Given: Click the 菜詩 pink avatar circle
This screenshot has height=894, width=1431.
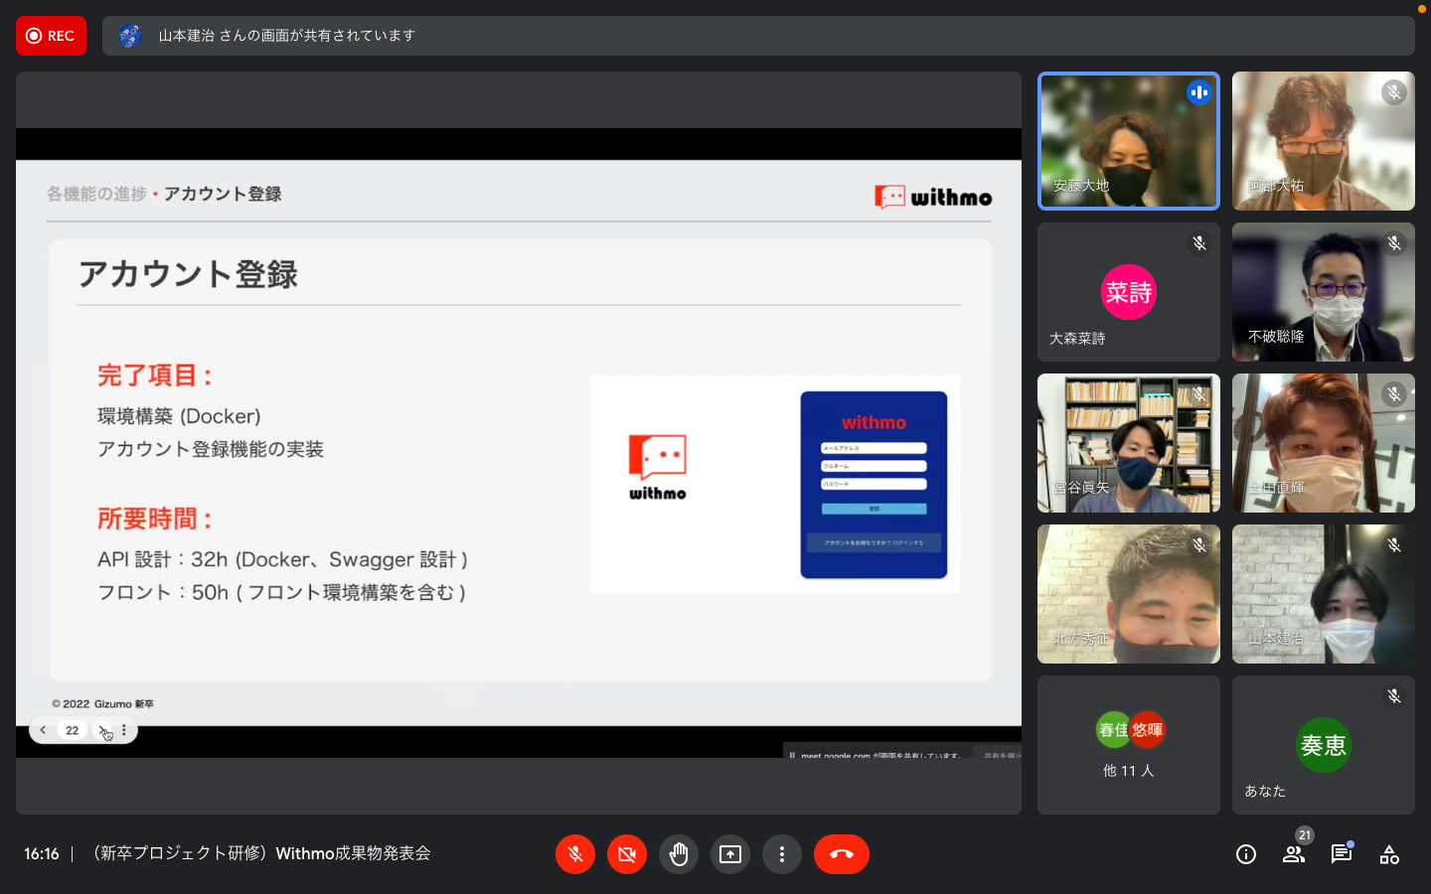Looking at the screenshot, I should (1129, 292).
